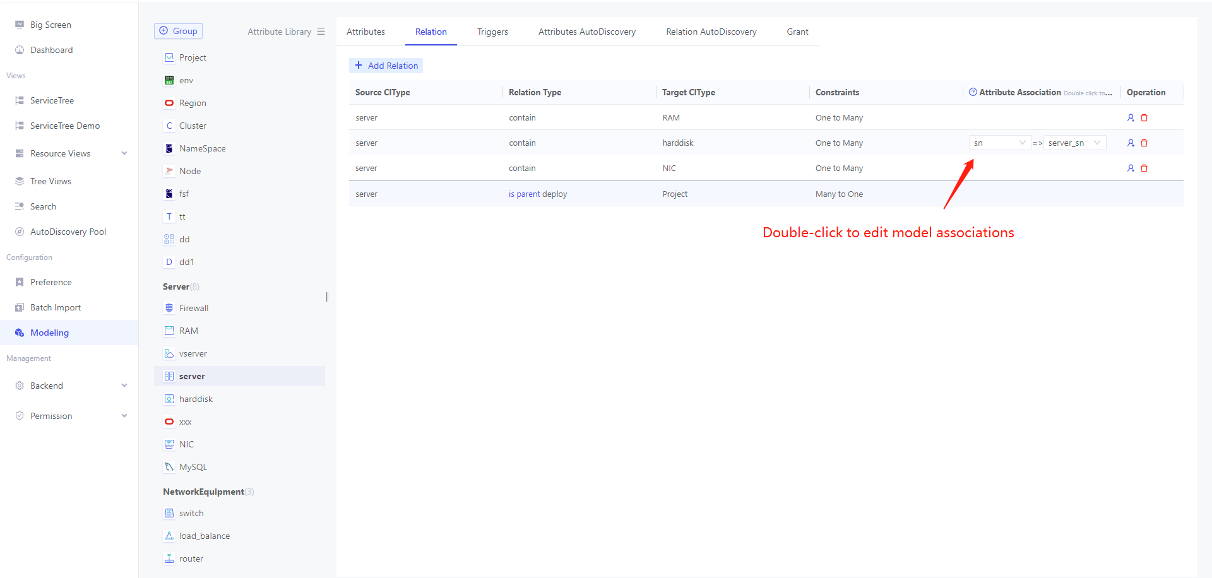Click the switch model icon
This screenshot has width=1212, height=578.
click(169, 513)
